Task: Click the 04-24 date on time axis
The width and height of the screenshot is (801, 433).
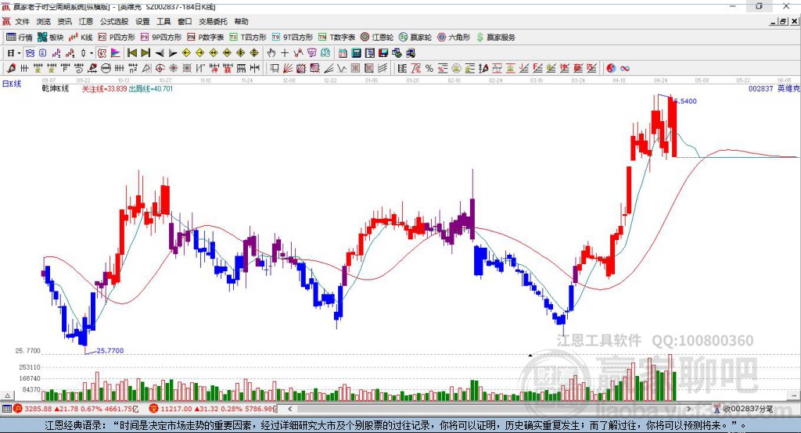Action: [660, 81]
